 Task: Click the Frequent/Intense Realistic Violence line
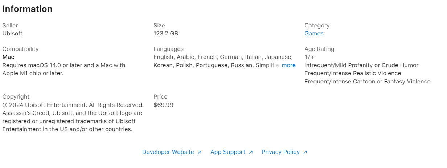pyautogui.click(x=353, y=73)
